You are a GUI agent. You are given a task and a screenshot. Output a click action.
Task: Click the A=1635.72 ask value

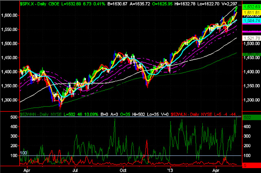(x=140, y=4)
